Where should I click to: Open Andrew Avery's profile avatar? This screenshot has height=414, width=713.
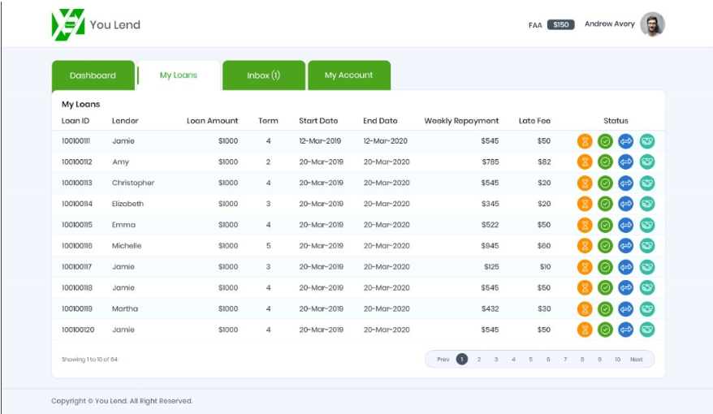[x=651, y=24]
